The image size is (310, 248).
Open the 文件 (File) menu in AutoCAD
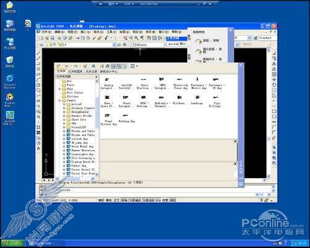click(x=47, y=32)
